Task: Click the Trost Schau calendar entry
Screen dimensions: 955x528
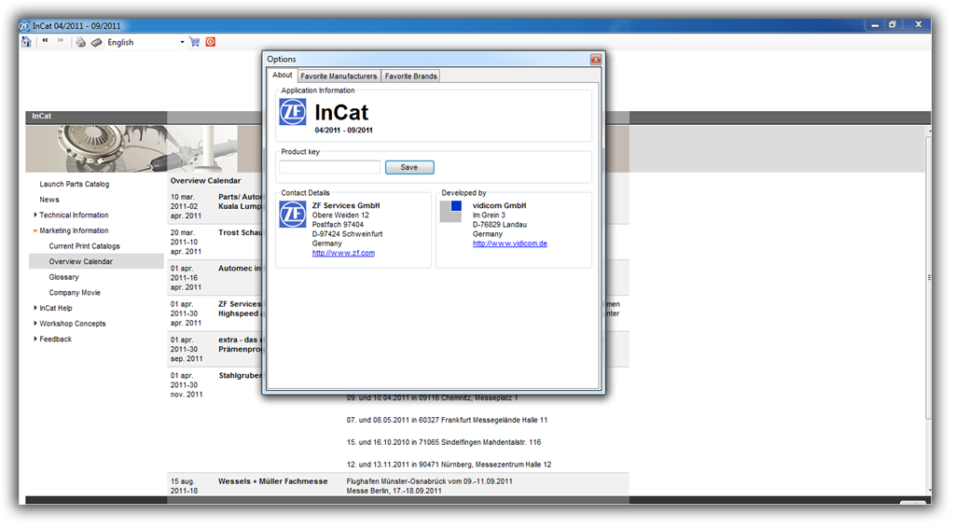Action: click(x=240, y=232)
